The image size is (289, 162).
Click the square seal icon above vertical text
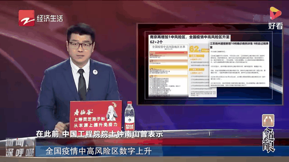click(x=268, y=121)
